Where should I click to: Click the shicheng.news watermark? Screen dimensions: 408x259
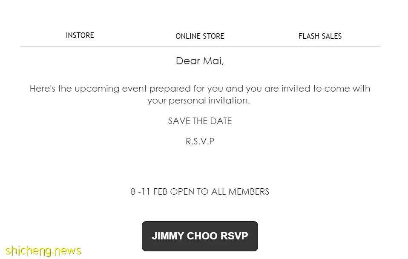point(43,250)
